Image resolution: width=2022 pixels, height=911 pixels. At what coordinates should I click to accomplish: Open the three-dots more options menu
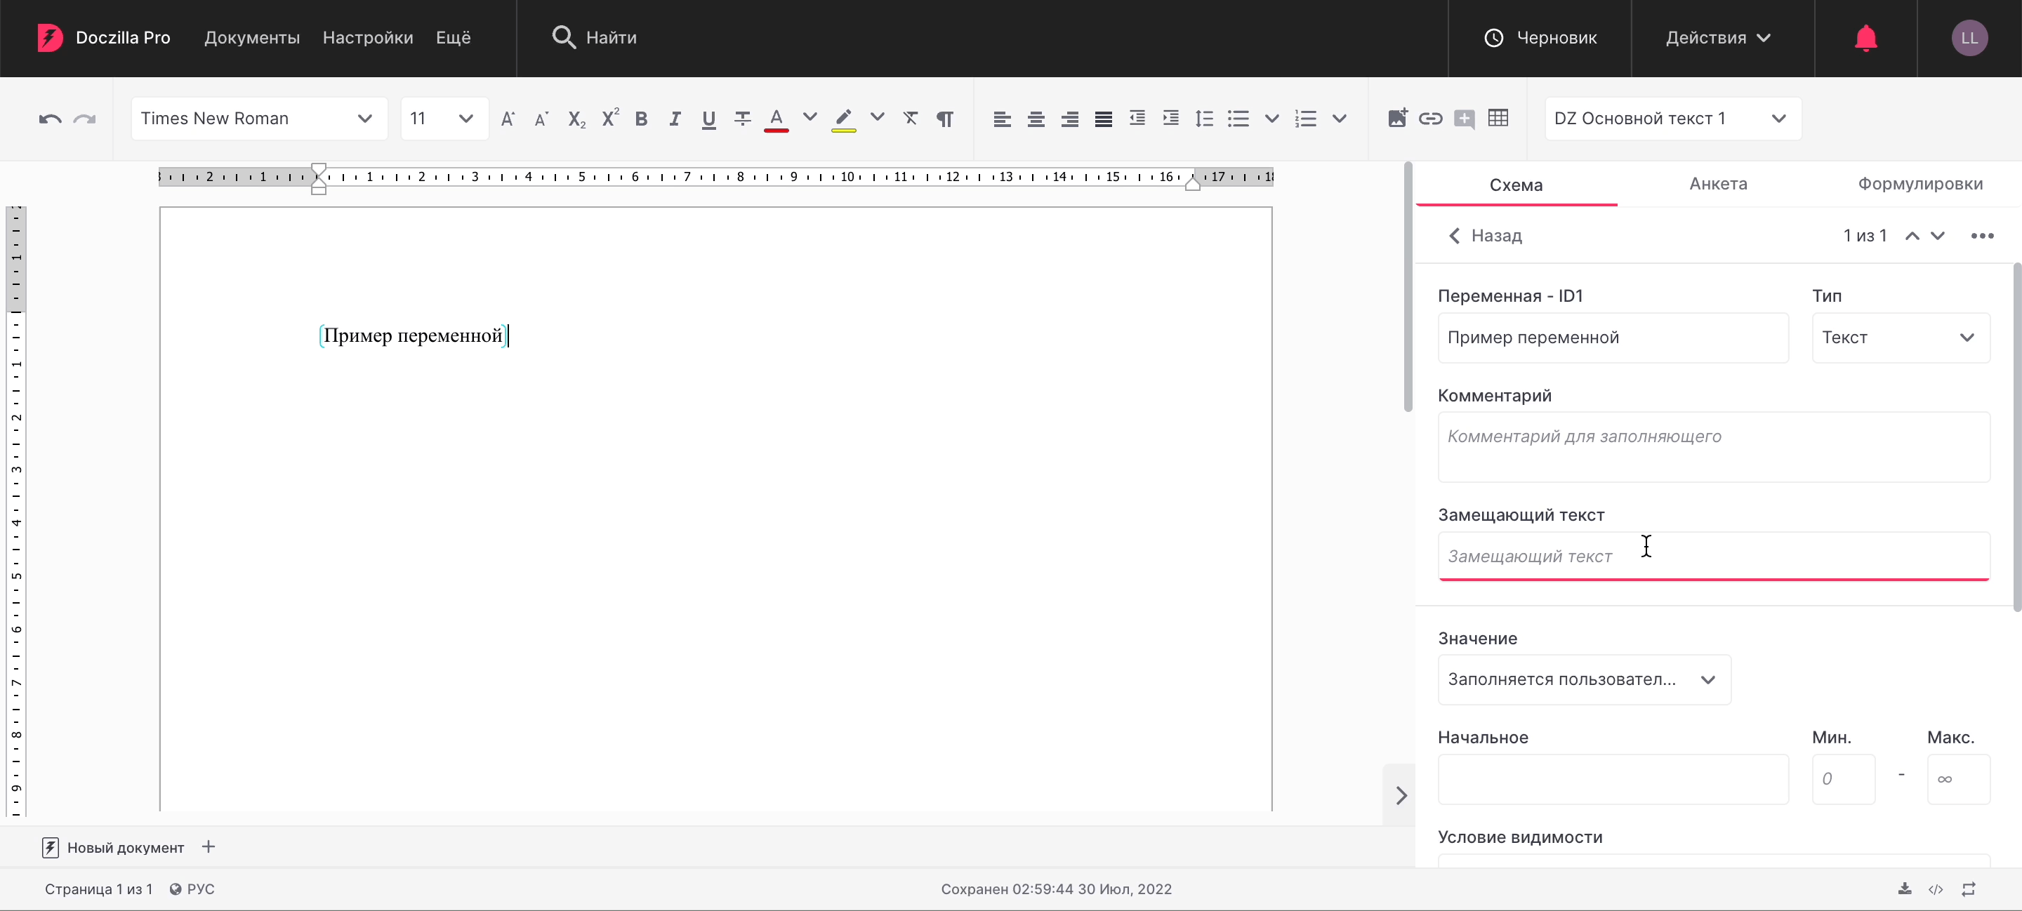pyautogui.click(x=1982, y=237)
